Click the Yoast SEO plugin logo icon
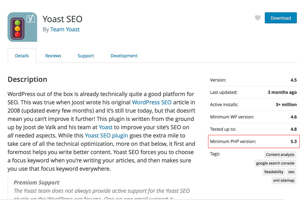The image size is (305, 200). (22, 27)
